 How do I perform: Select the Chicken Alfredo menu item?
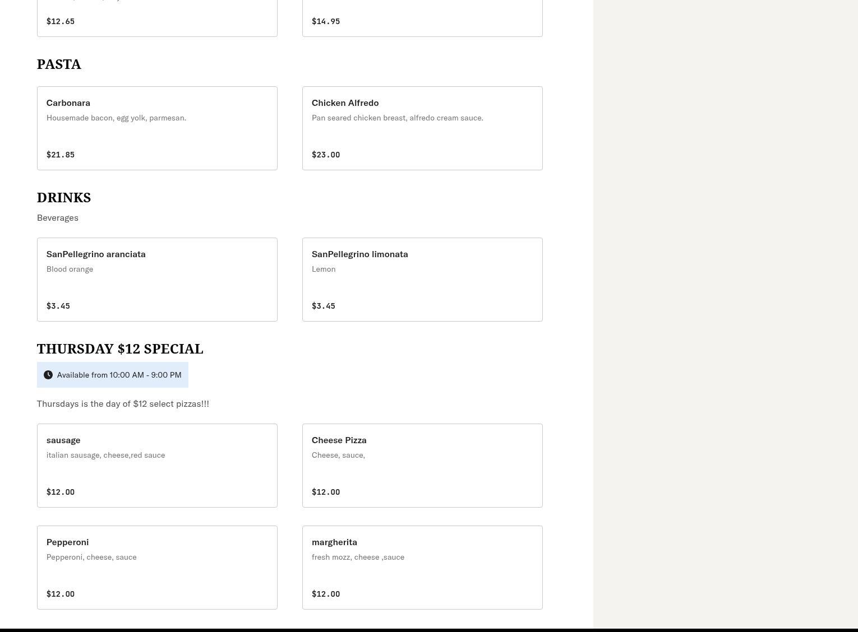click(422, 128)
